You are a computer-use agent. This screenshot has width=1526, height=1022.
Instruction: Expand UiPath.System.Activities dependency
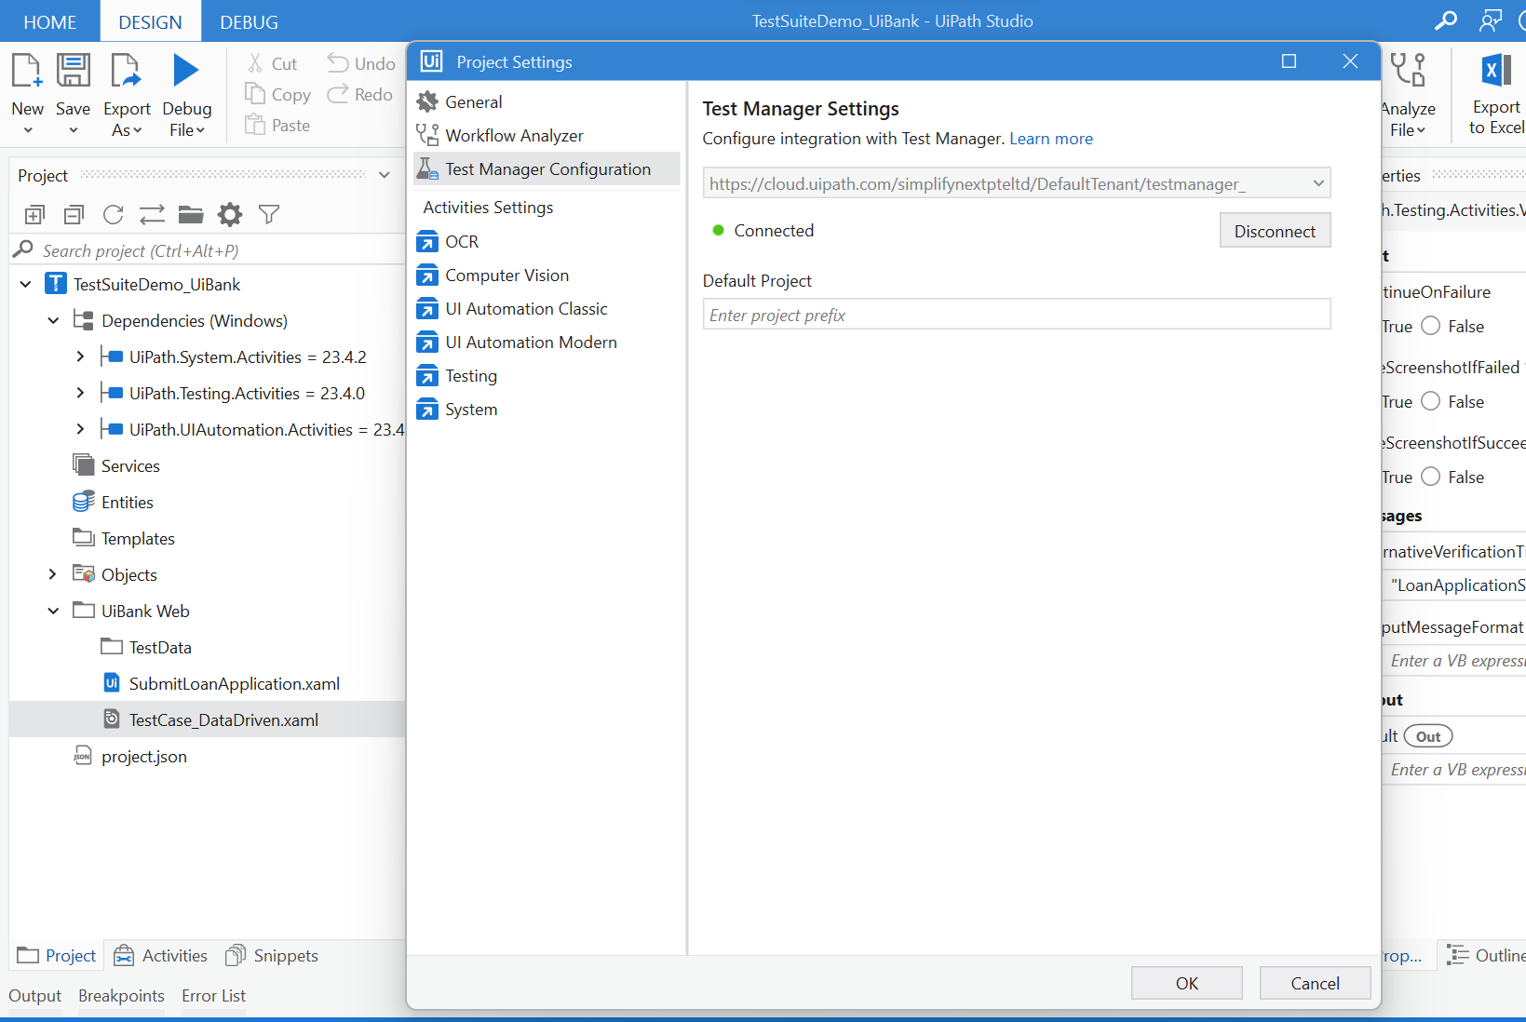tap(80, 356)
